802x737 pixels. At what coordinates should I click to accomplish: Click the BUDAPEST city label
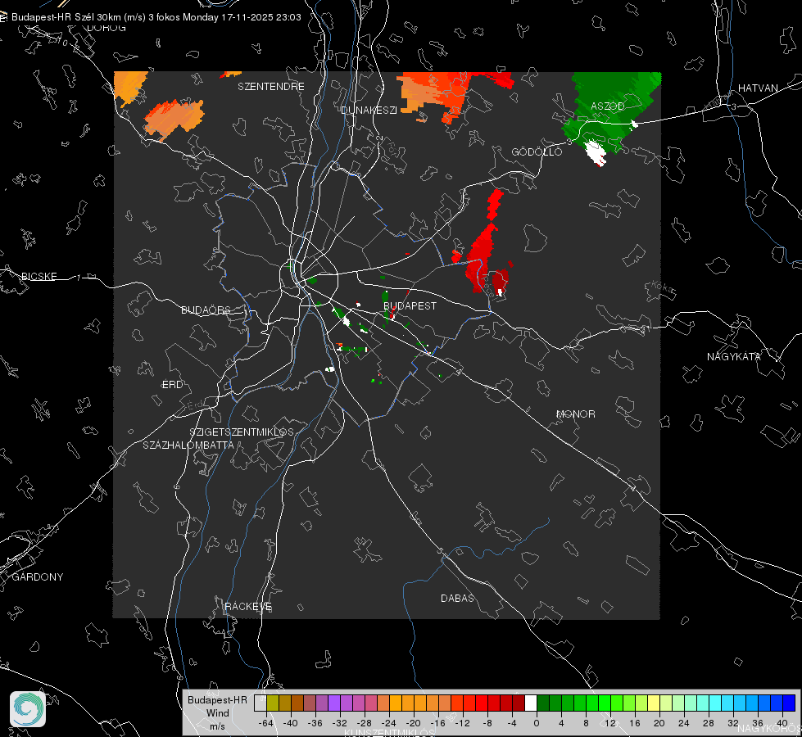point(410,305)
